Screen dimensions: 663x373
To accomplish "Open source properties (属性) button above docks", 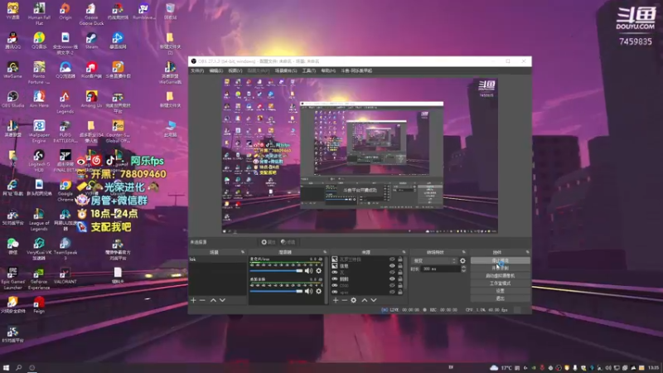I will click(269, 242).
